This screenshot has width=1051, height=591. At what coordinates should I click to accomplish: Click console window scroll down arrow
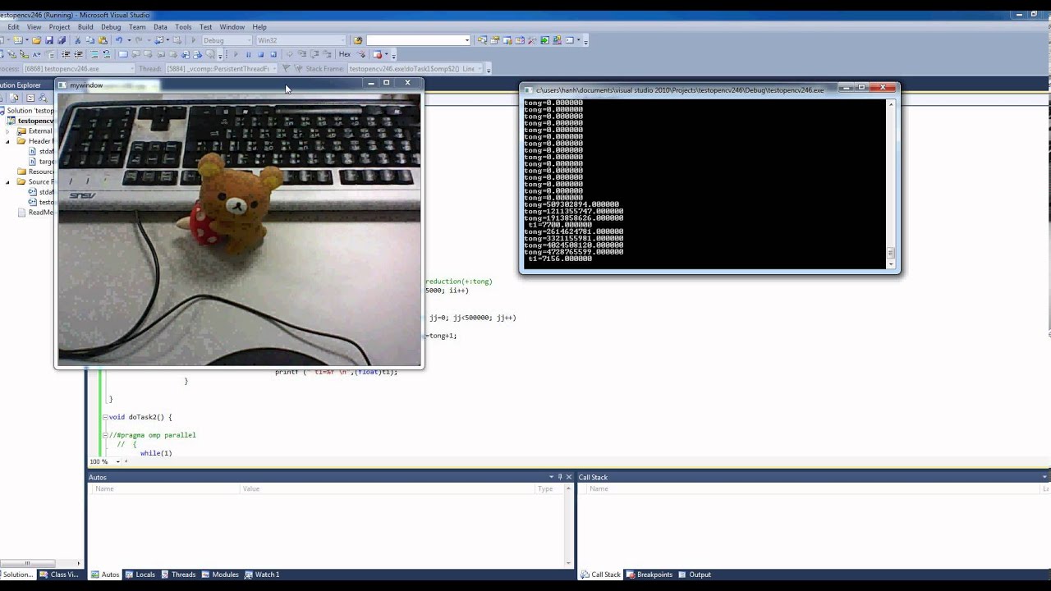pos(891,263)
